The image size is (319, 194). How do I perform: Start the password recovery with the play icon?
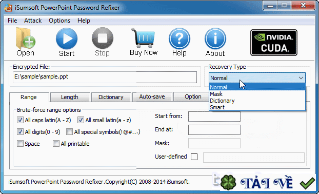[x=67, y=38]
